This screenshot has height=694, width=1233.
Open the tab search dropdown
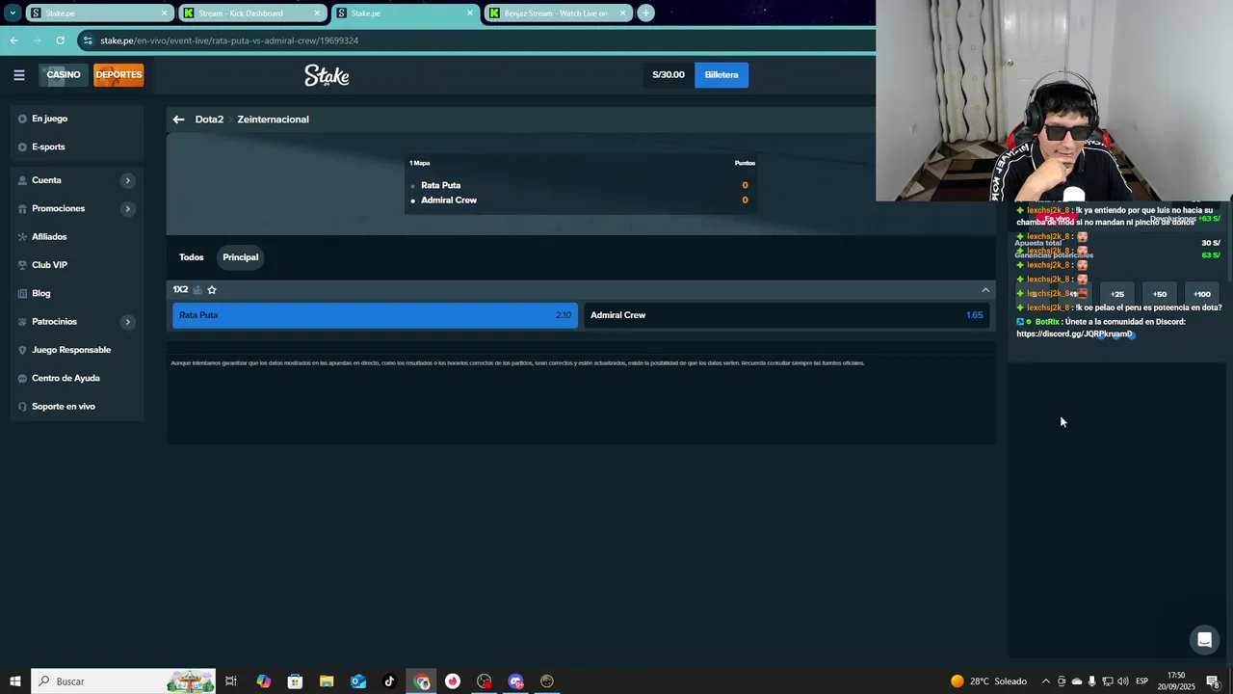tap(13, 13)
